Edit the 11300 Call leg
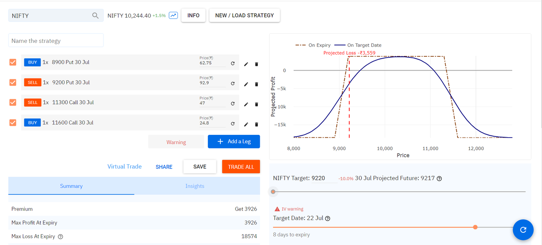 (246, 104)
